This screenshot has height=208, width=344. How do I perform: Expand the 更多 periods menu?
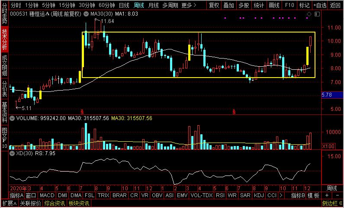tap(189, 5)
